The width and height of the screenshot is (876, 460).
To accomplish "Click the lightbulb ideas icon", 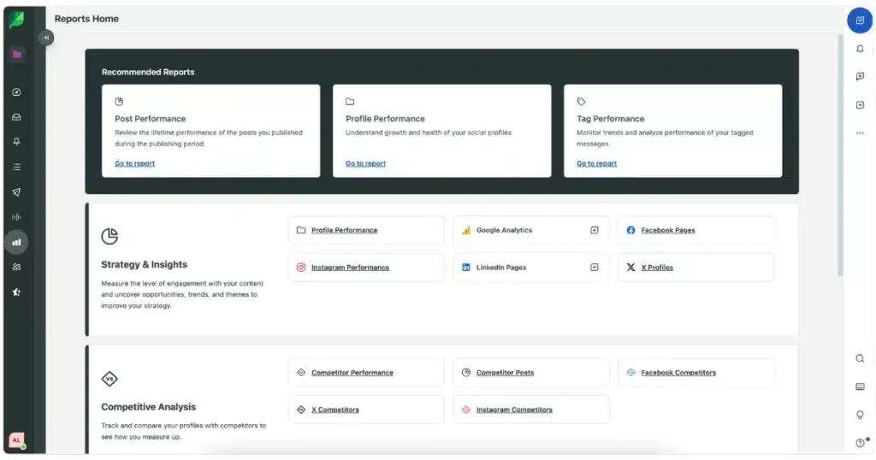I will (x=860, y=415).
